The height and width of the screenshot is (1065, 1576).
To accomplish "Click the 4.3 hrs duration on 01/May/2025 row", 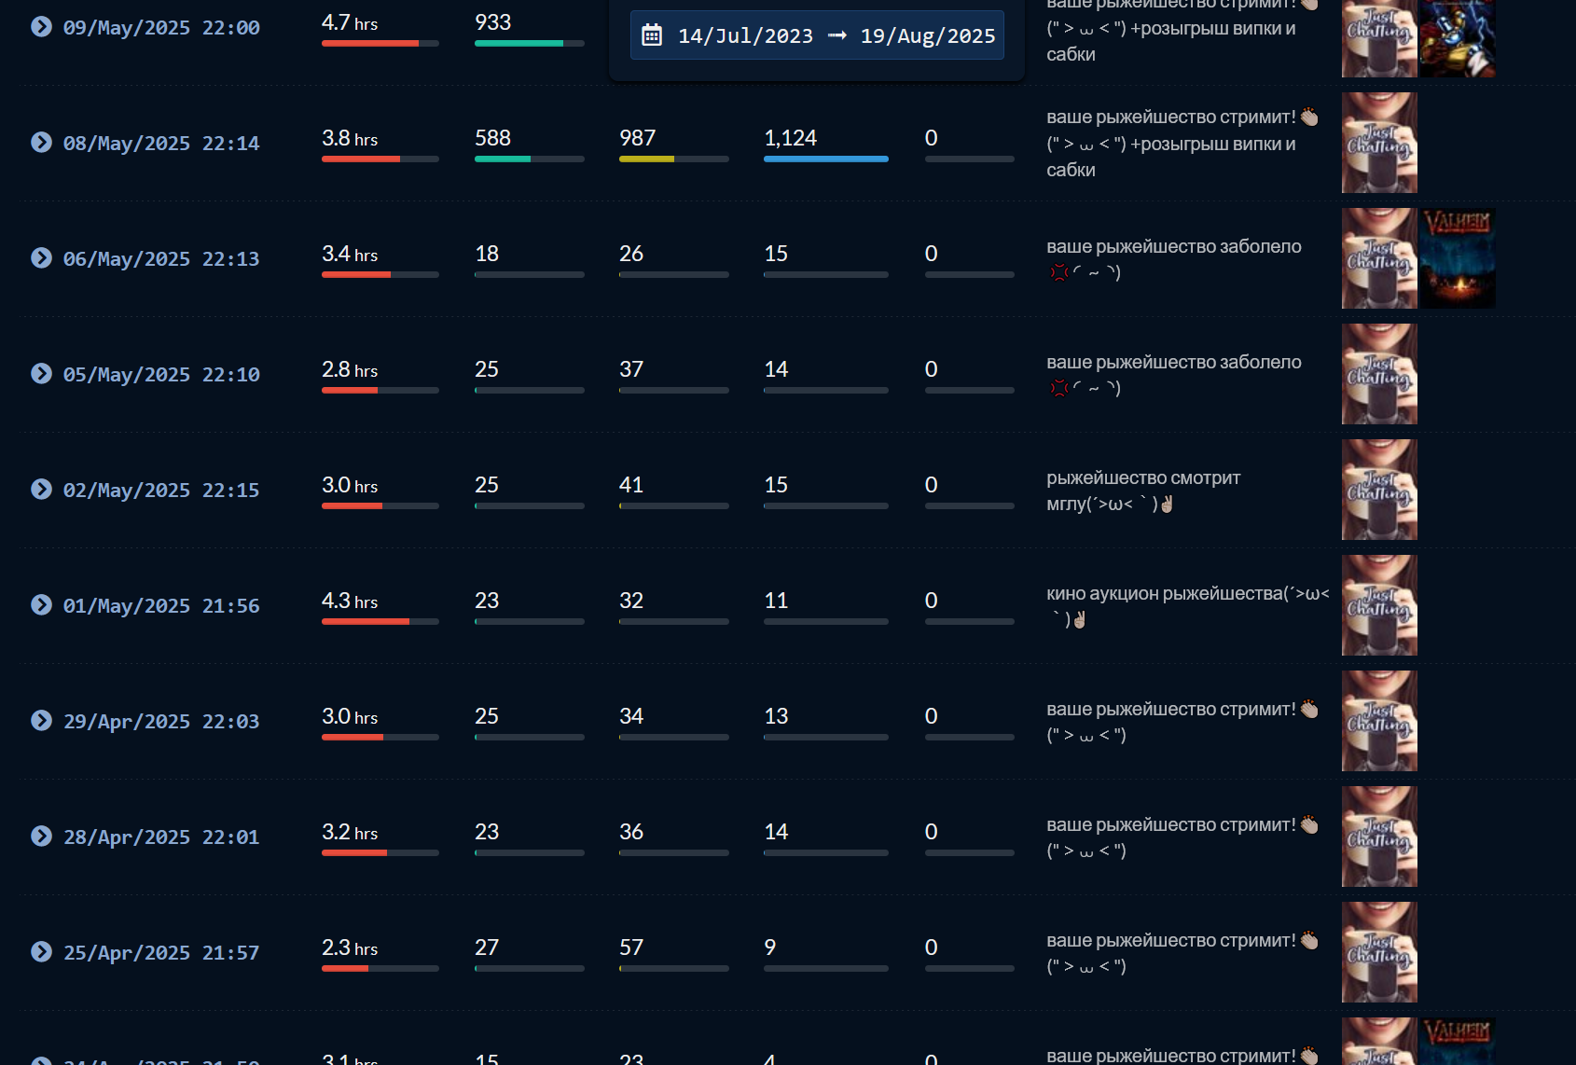I will pos(350,601).
